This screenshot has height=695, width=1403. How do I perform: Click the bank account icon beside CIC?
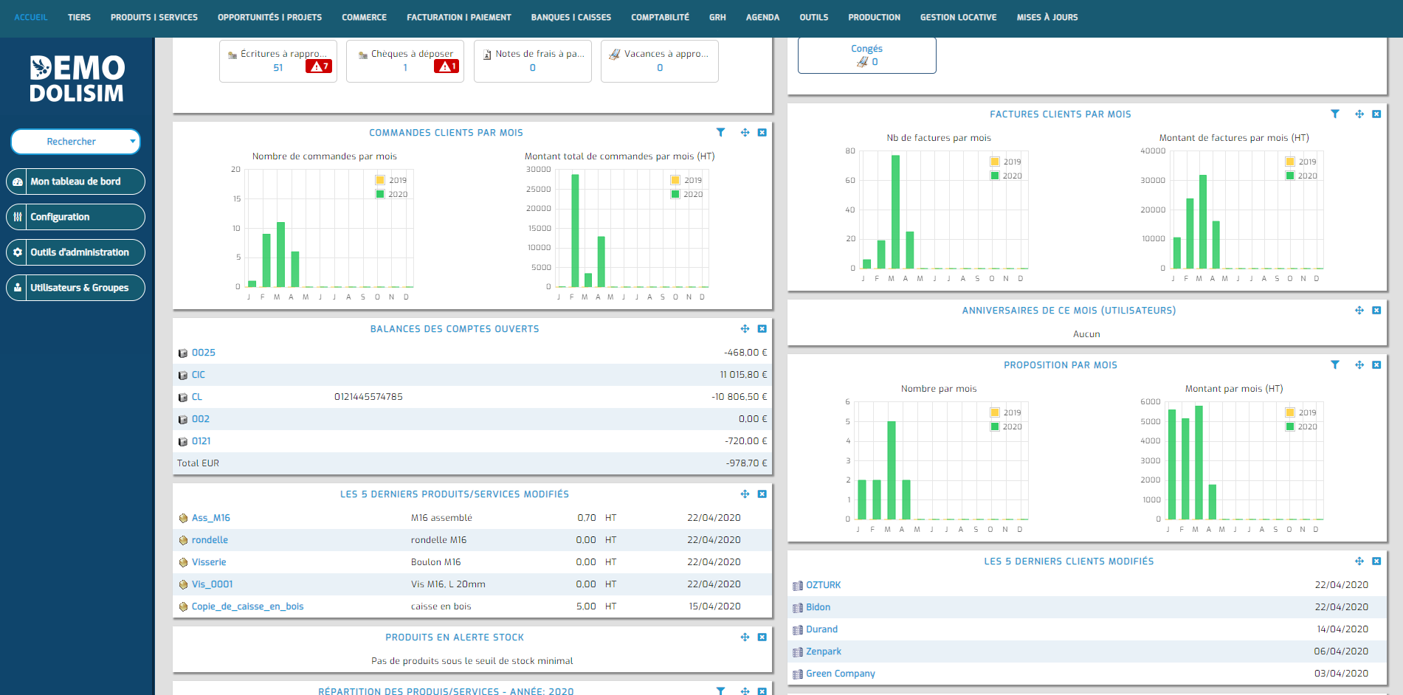click(183, 375)
